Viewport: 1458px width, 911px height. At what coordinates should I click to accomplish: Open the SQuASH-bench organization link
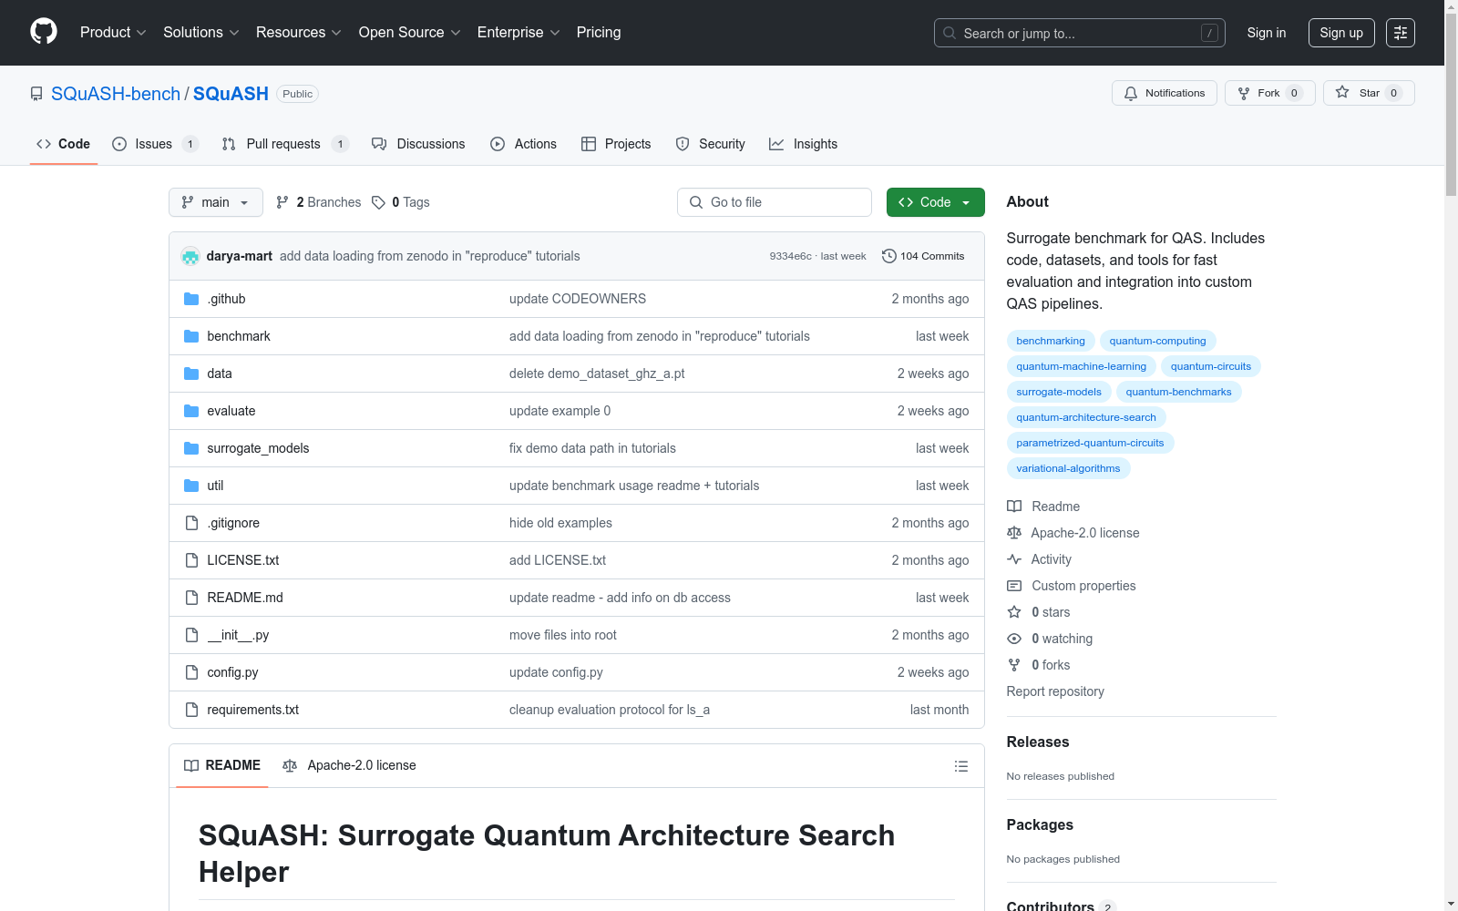[x=116, y=94]
